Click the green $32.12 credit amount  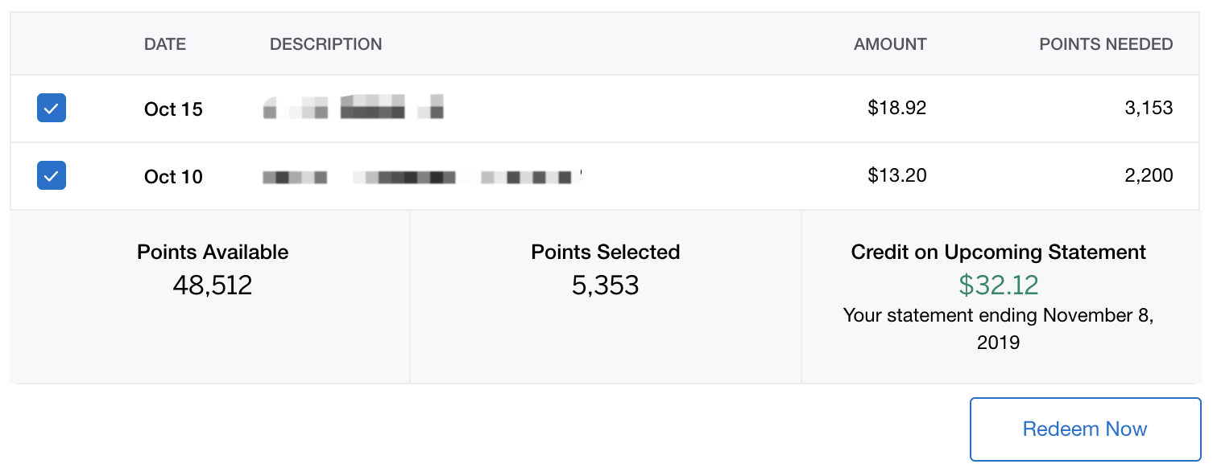[x=998, y=285]
